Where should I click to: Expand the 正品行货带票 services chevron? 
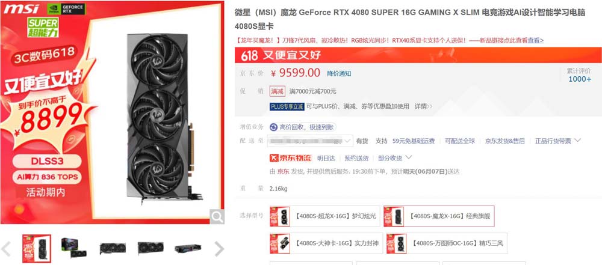point(577,141)
